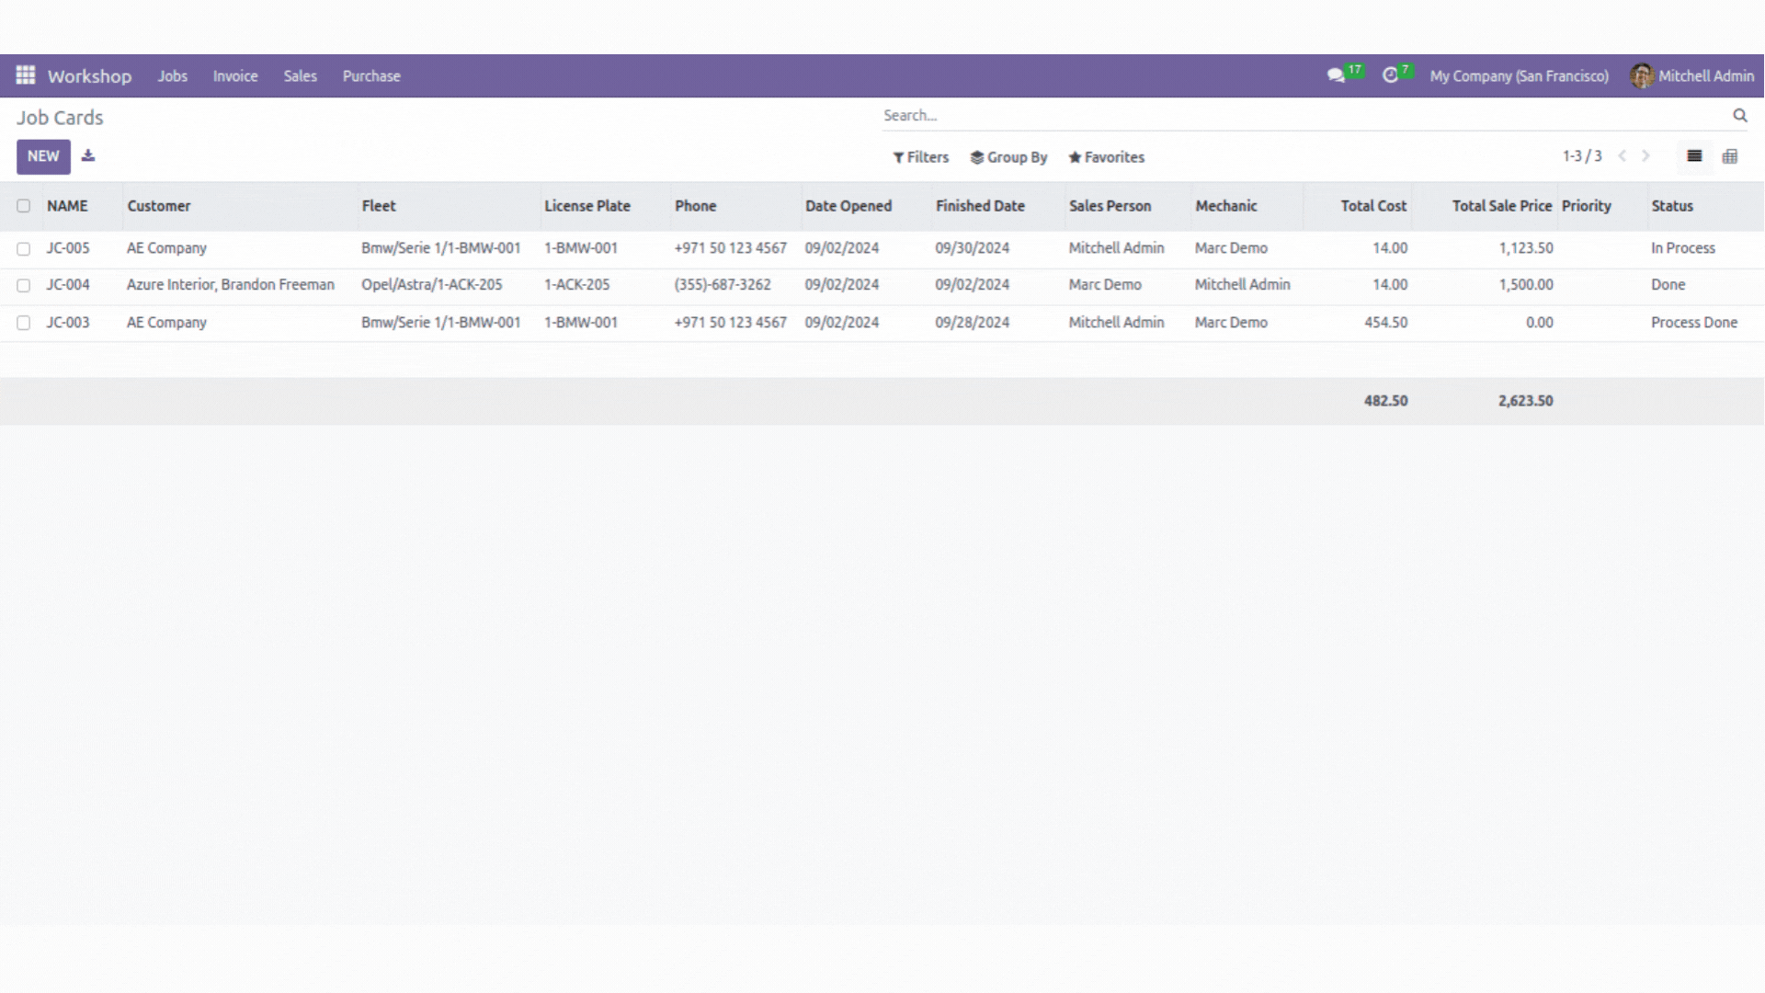Sort by Phone column header
The width and height of the screenshot is (1765, 993).
pos(696,206)
